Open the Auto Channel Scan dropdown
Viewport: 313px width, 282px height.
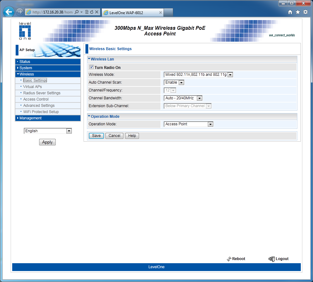click(174, 82)
